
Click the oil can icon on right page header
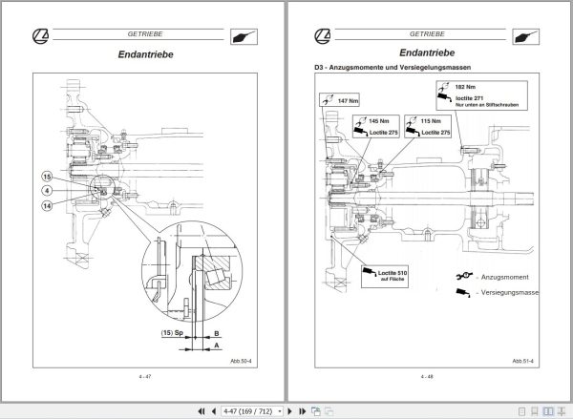[525, 36]
